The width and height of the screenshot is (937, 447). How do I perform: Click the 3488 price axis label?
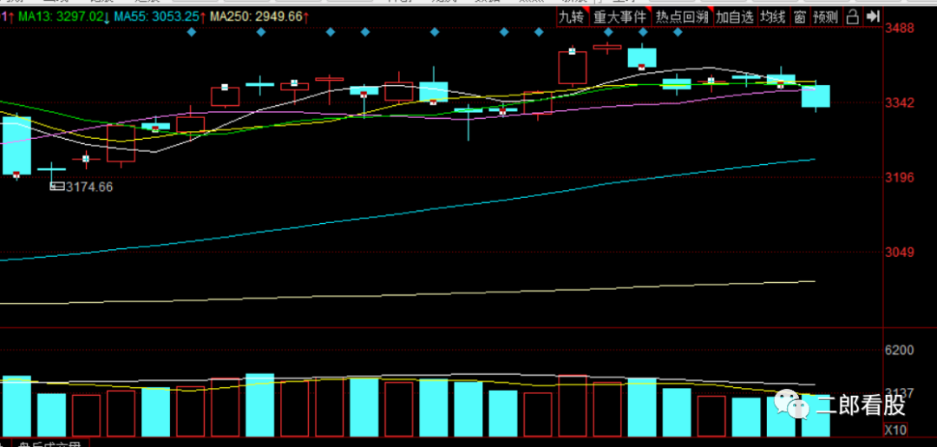coord(901,28)
